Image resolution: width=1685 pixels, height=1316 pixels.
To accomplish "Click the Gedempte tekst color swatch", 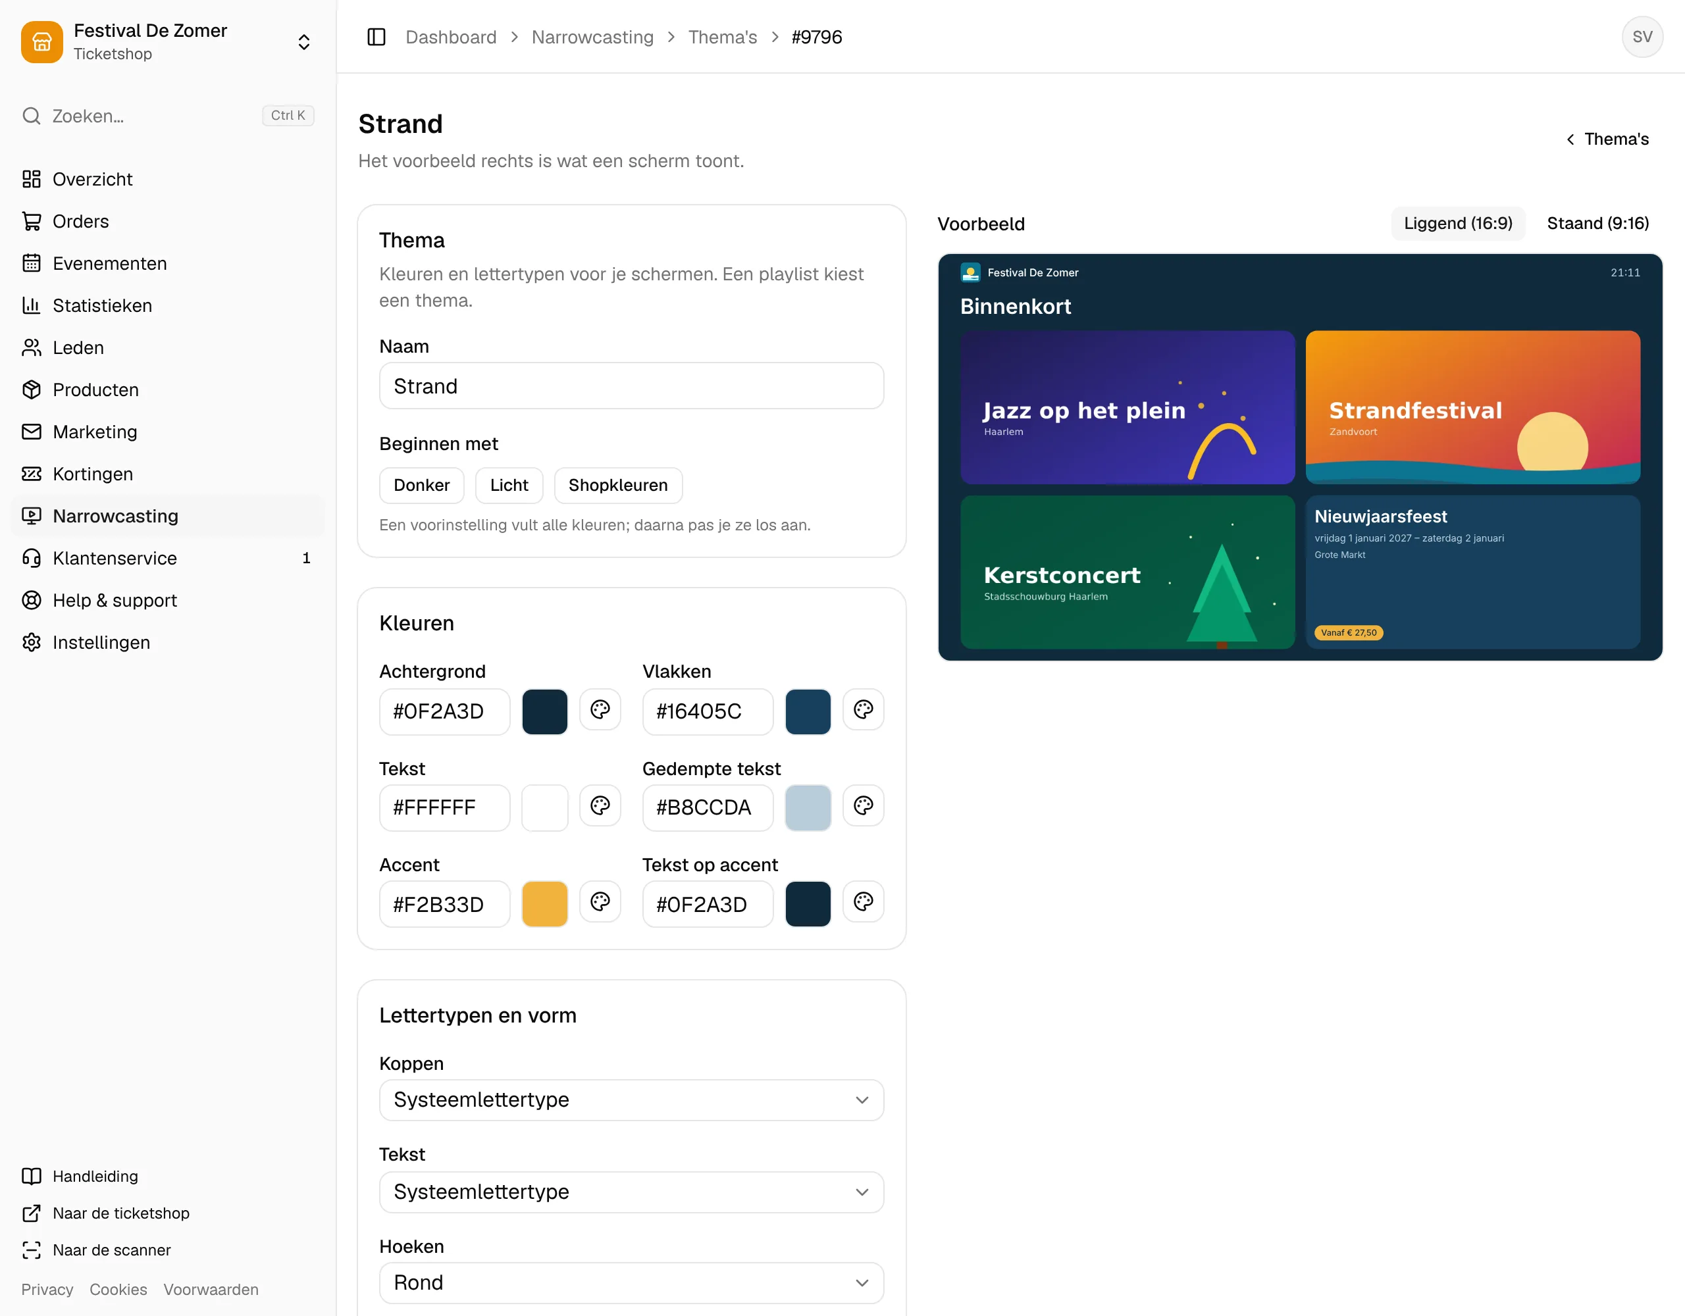I will tap(808, 807).
